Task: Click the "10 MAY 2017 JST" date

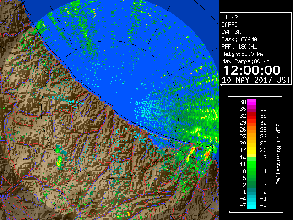Action: [256, 80]
